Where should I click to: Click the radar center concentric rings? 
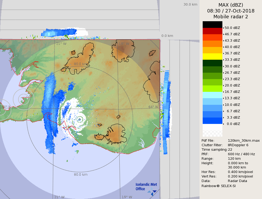(x=80, y=119)
